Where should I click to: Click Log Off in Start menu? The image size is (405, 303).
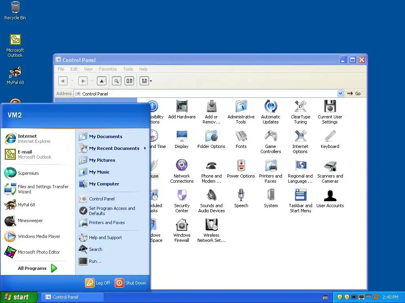98,283
